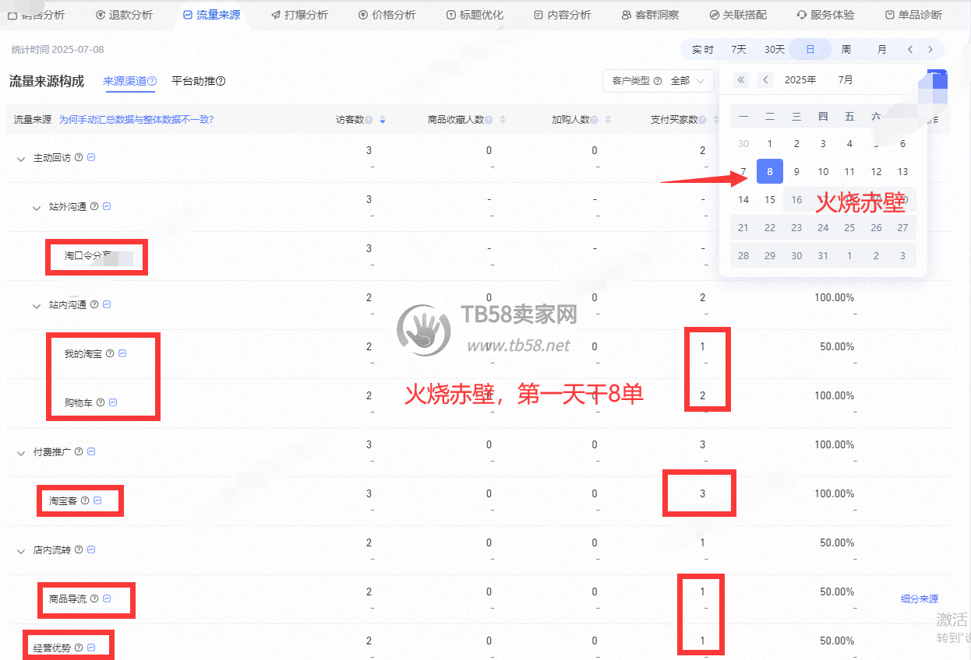Viewport: 971px width, 660px height.
Task: Click the help icon beside 平台助推
Action: click(x=221, y=81)
